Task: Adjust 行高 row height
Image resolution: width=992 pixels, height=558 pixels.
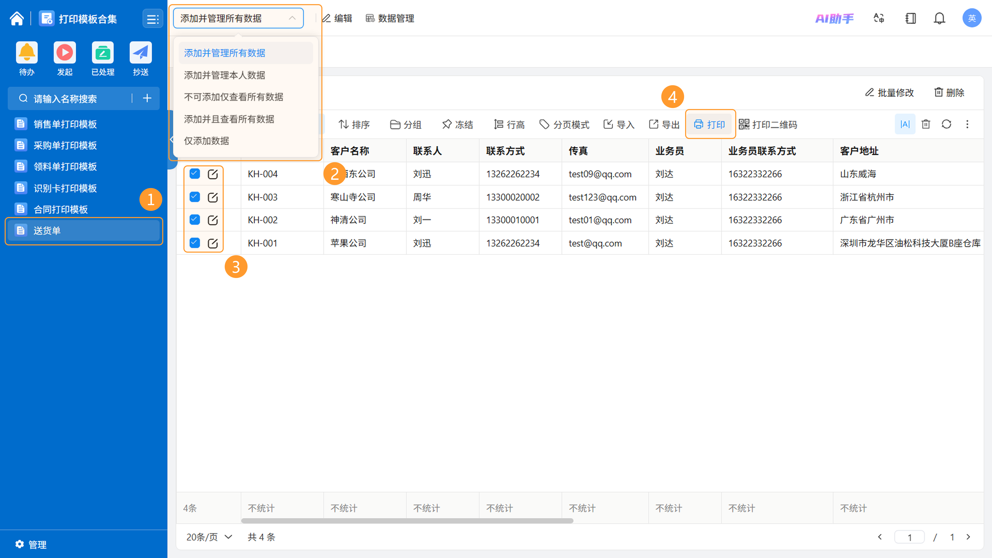Action: click(509, 124)
